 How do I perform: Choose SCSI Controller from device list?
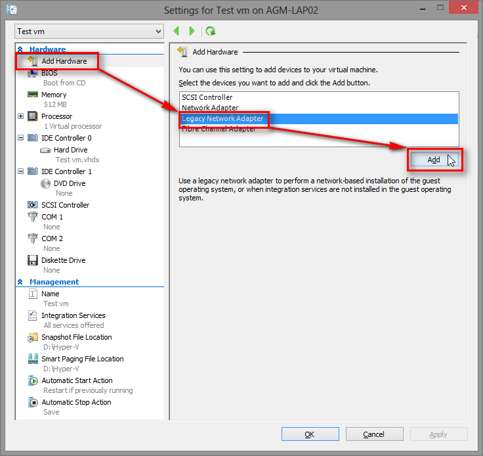pos(207,97)
